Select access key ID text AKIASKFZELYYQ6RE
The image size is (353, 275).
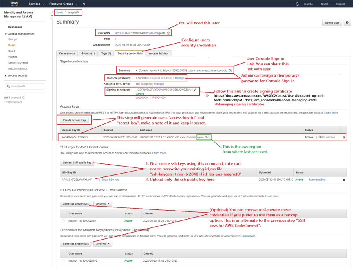75,137
